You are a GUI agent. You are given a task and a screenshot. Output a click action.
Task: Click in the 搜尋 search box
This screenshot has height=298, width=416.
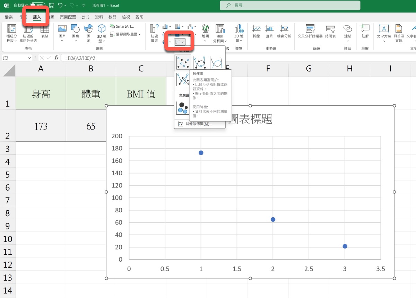click(x=290, y=5)
